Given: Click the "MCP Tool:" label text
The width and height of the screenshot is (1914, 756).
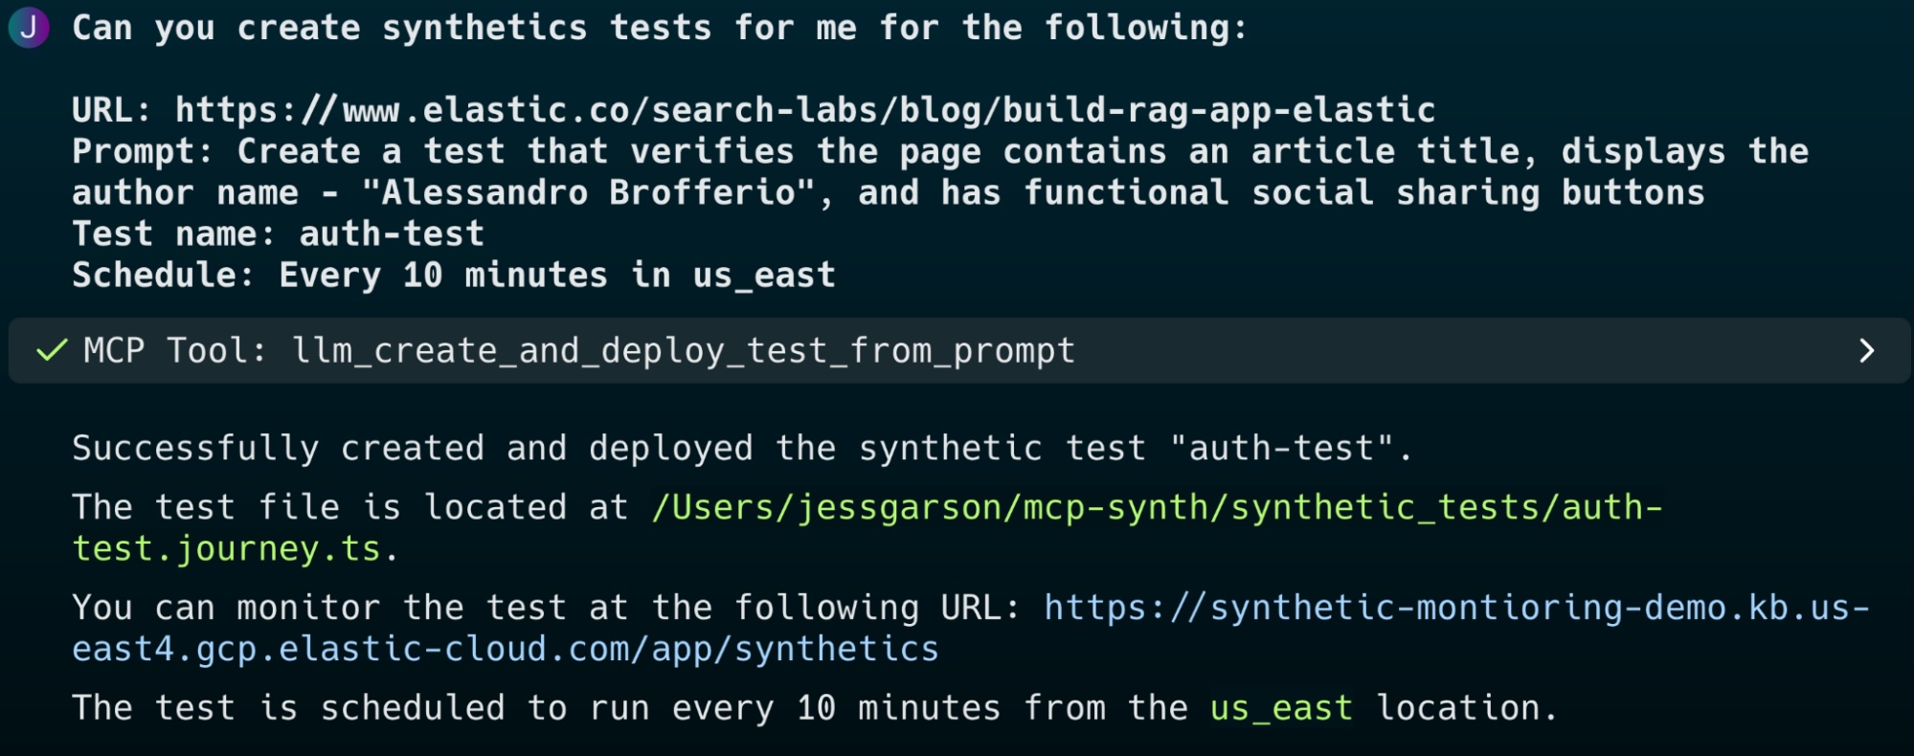Looking at the screenshot, I should pyautogui.click(x=175, y=351).
